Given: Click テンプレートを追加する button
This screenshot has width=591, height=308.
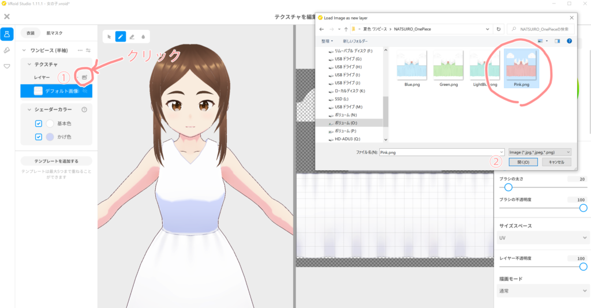Looking at the screenshot, I should tap(57, 161).
